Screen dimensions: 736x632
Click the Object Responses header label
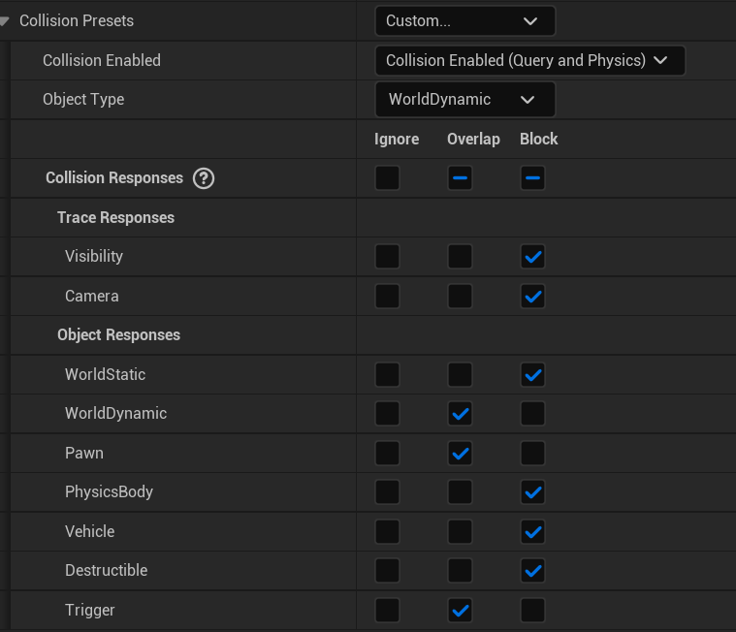(118, 335)
